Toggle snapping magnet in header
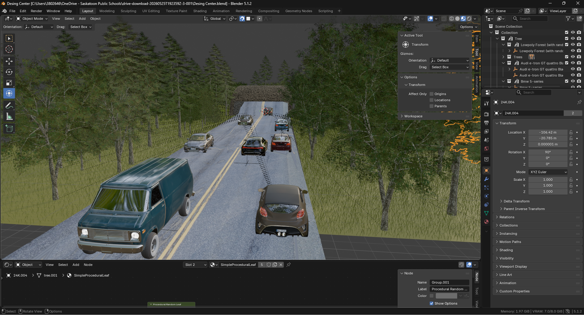The image size is (584, 315). (x=242, y=19)
